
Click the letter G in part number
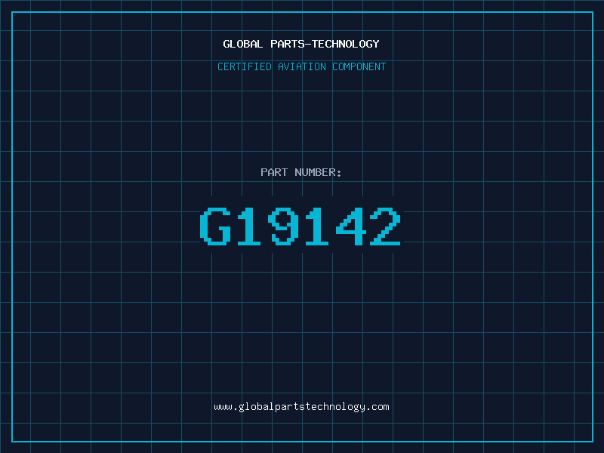coord(216,226)
